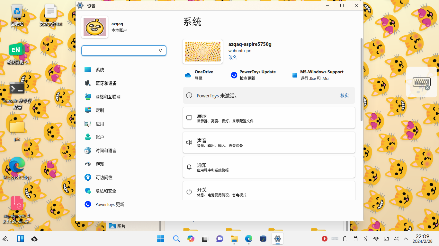Show hidden tray icons with the caret
Viewport: 439px width, 246px height.
point(406,239)
